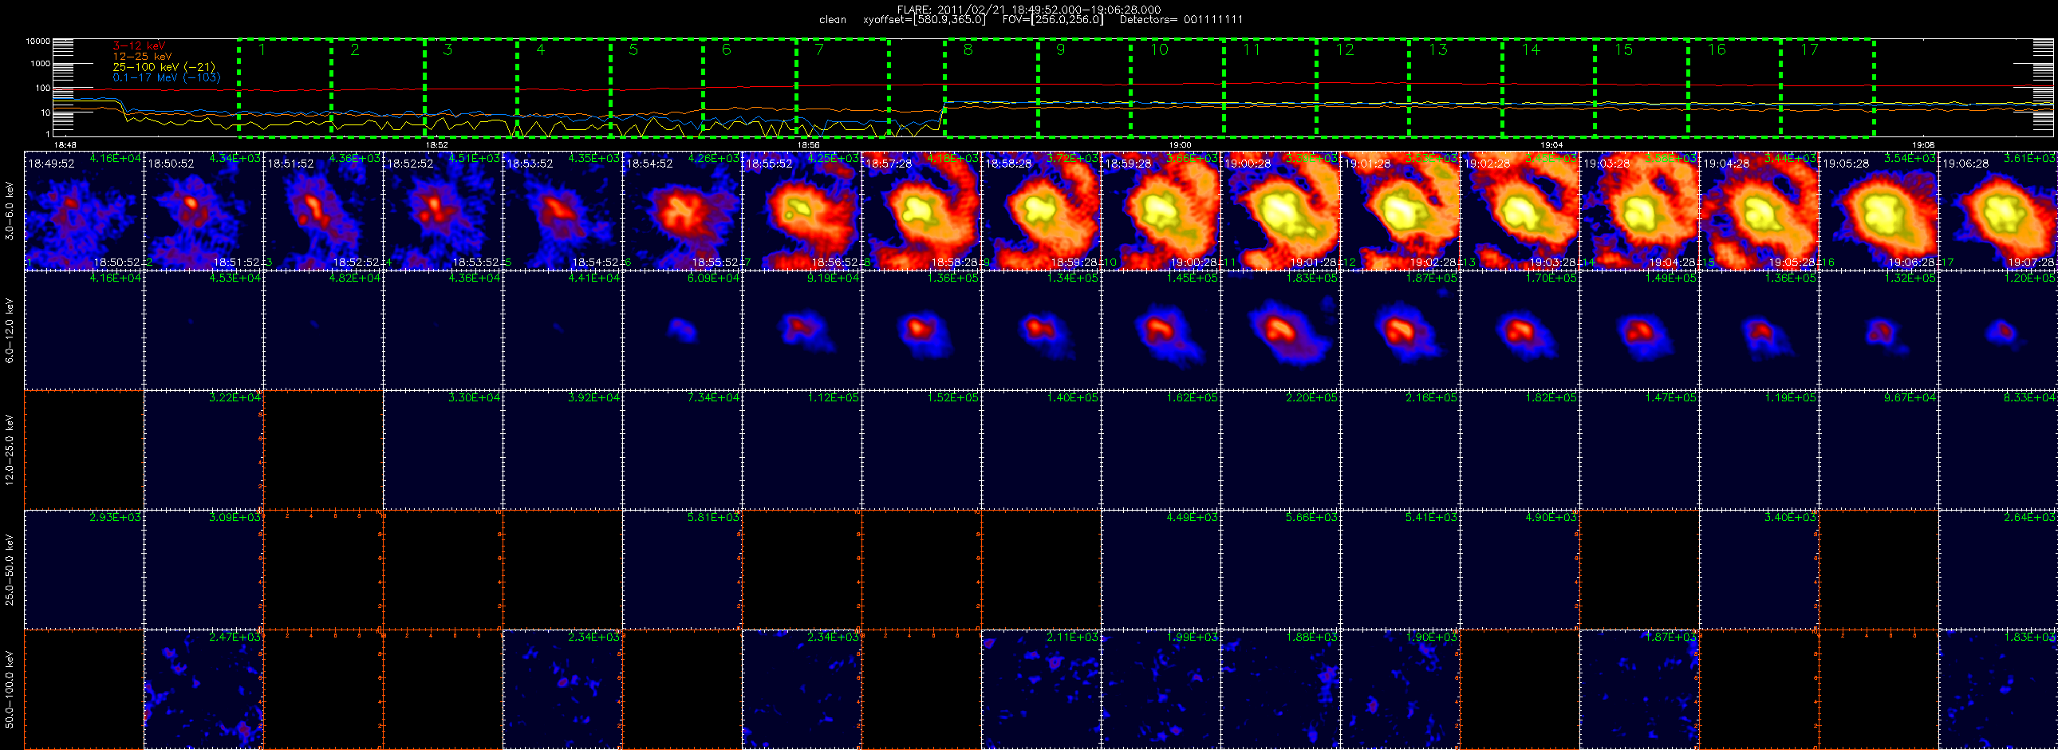Image resolution: width=2058 pixels, height=750 pixels.
Task: Select time interval 14 in the light curve
Action: [x=1548, y=88]
